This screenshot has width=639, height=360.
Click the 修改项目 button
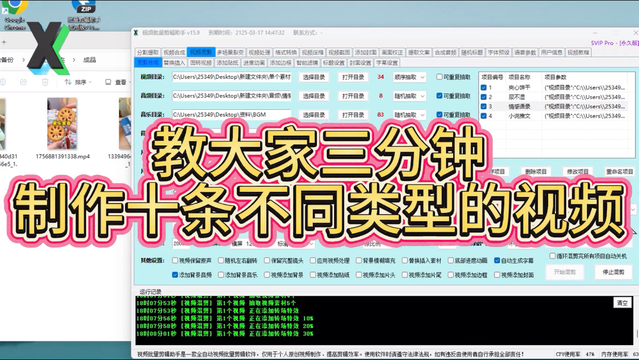578,172
